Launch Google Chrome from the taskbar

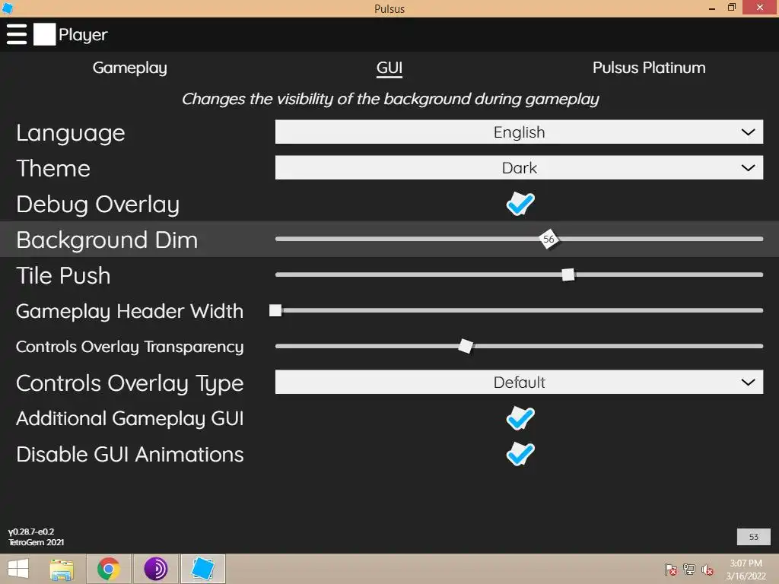(x=109, y=569)
